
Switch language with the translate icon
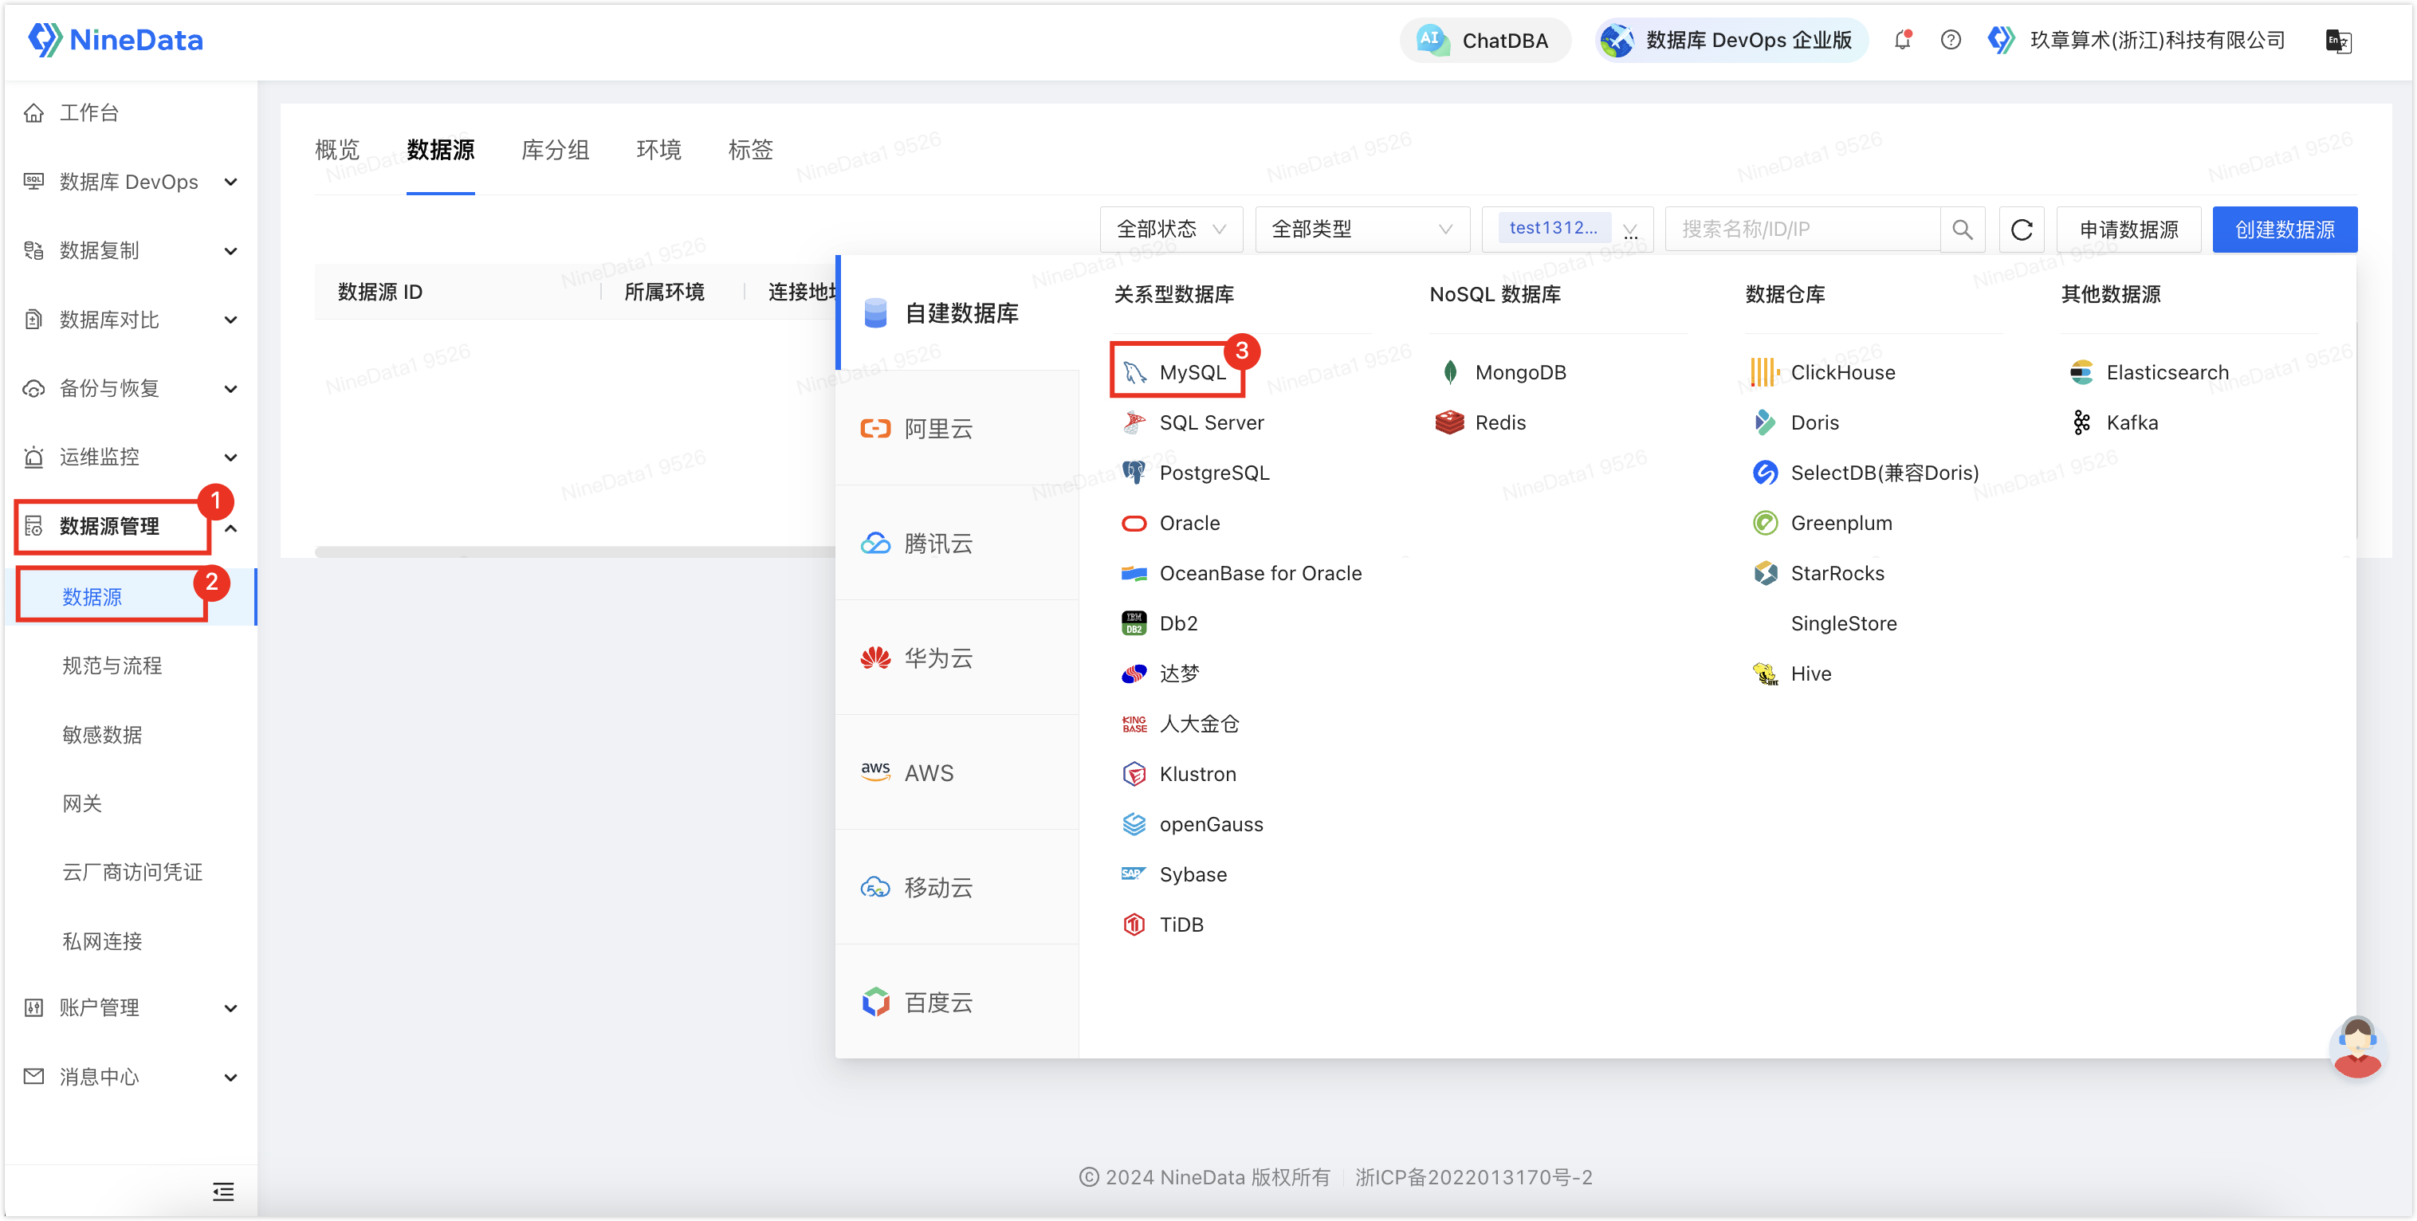tap(2338, 41)
